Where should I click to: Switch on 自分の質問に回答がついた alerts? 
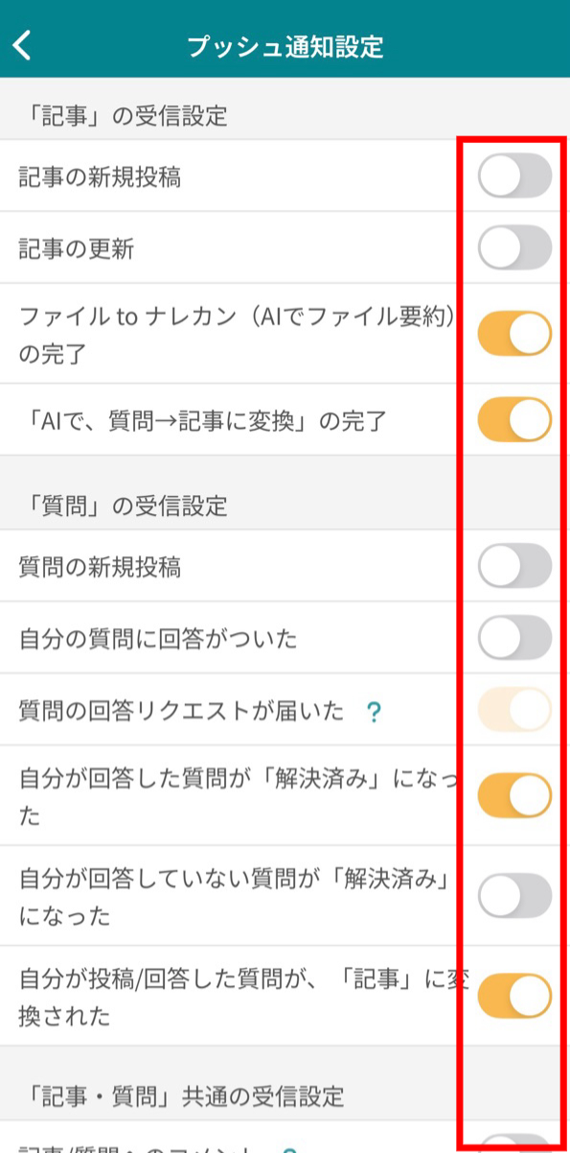click(513, 636)
